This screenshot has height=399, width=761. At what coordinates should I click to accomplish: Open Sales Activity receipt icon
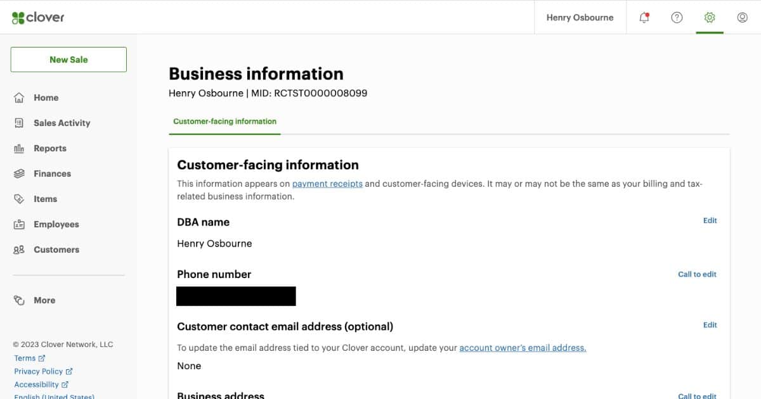pos(19,123)
